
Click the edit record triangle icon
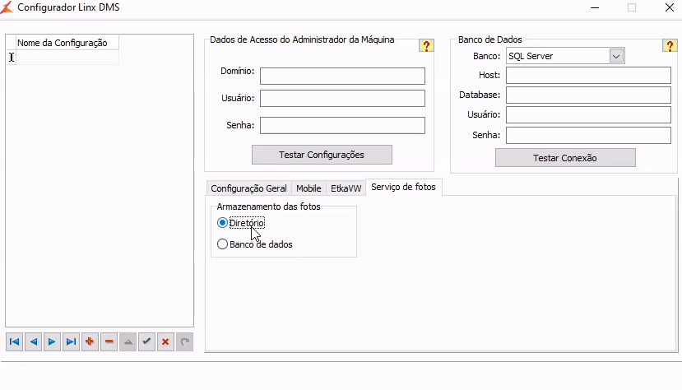pyautogui.click(x=128, y=341)
